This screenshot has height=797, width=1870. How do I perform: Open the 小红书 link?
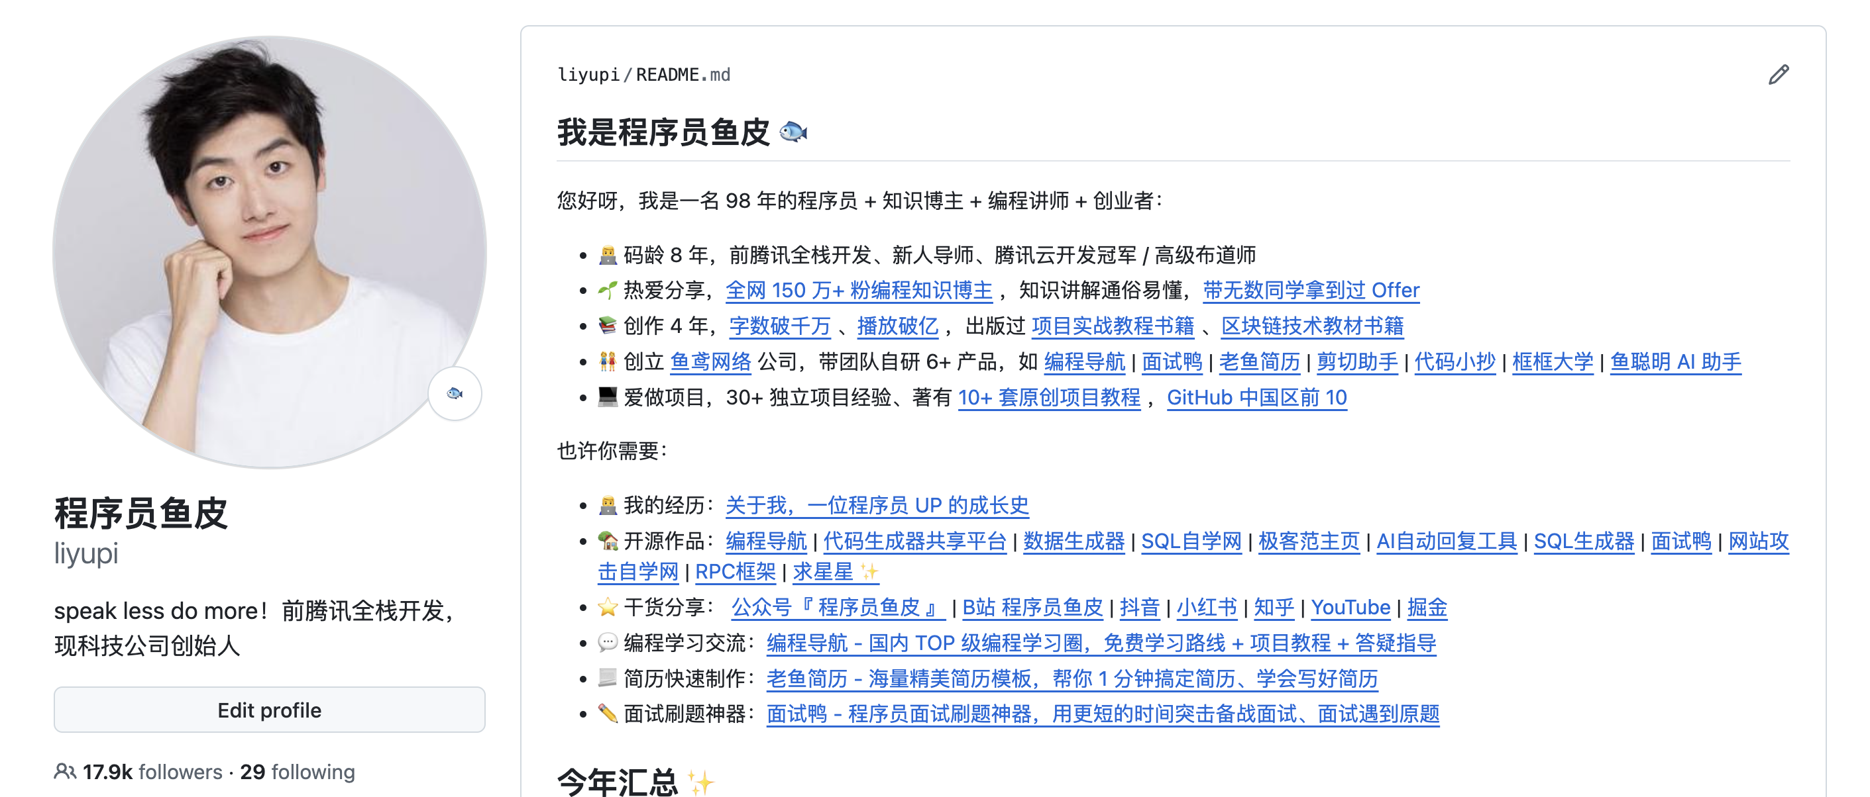click(x=1207, y=608)
